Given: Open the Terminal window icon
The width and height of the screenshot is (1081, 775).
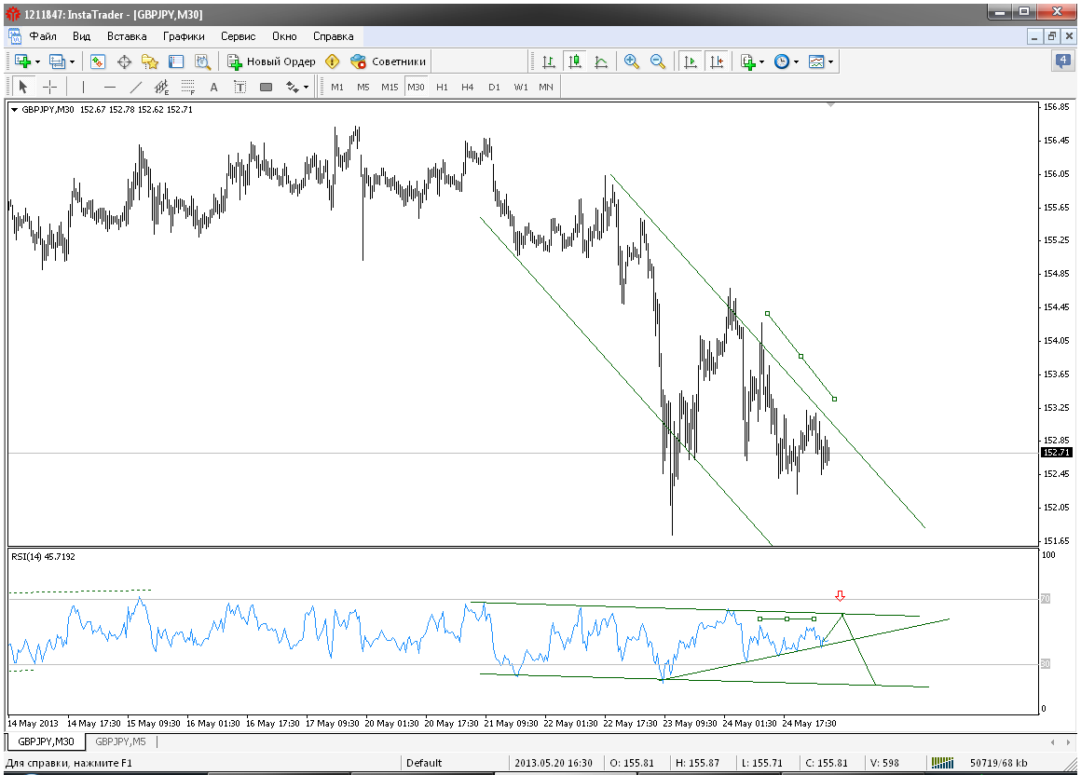Looking at the screenshot, I should pyautogui.click(x=176, y=62).
